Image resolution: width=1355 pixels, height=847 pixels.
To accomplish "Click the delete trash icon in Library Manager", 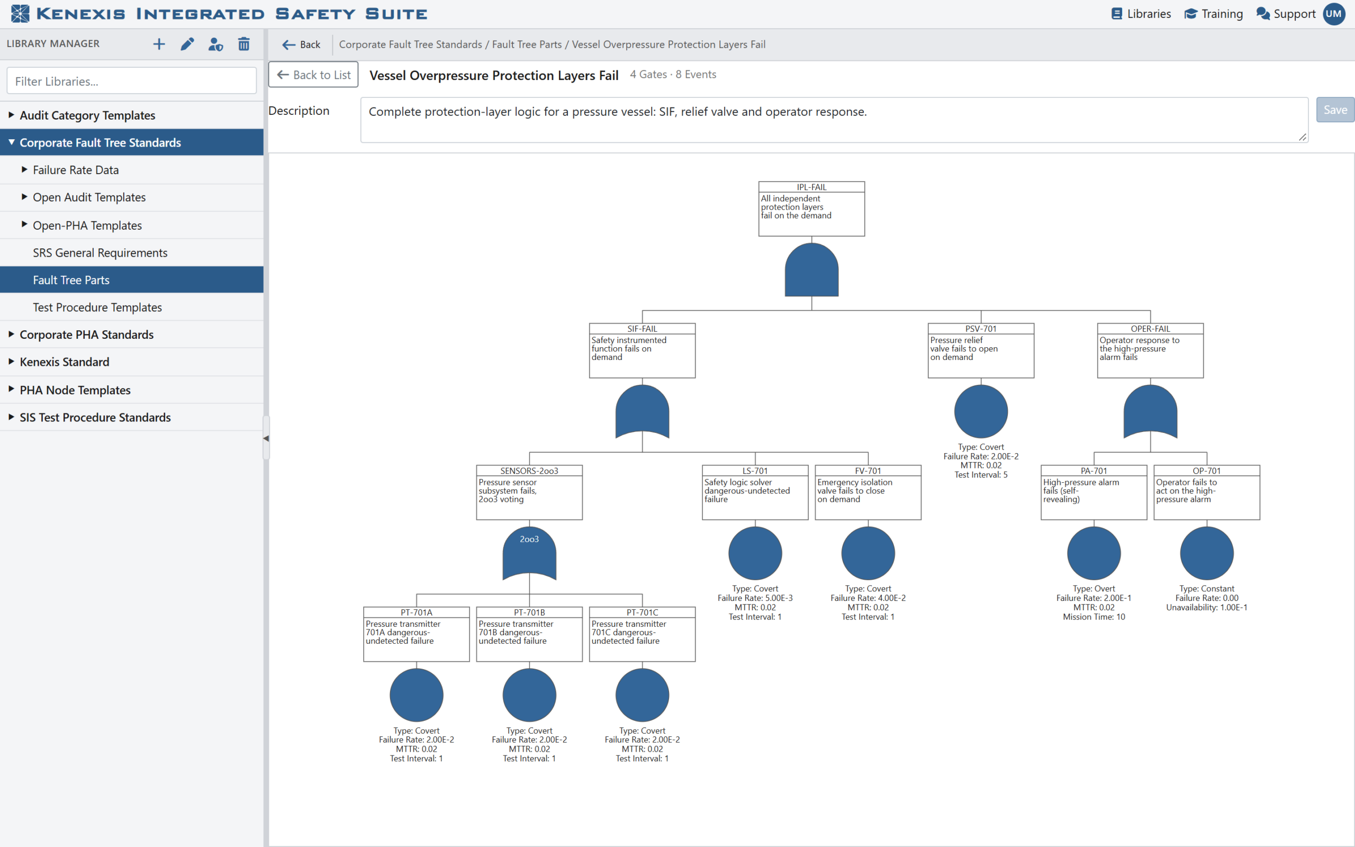I will tap(243, 44).
